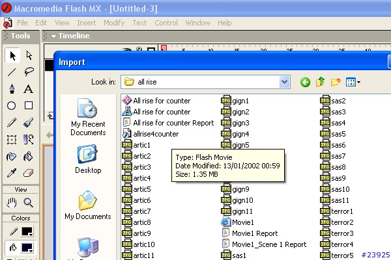Viewport: 391px width, 260px height.
Task: Open the View menu
Action: click(62, 23)
